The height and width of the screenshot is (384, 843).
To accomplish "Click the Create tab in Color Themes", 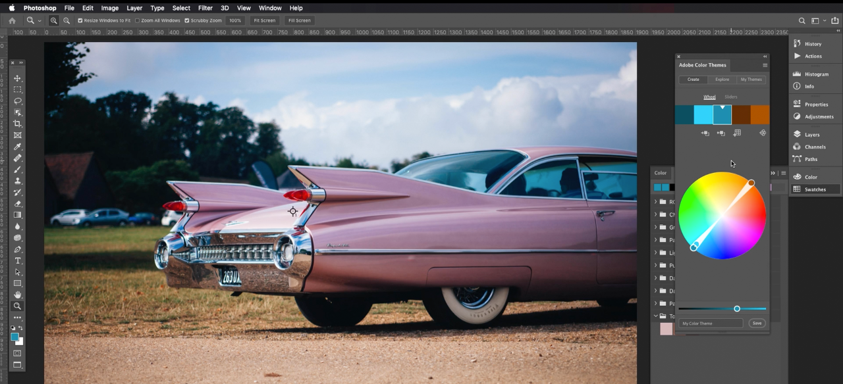I will click(693, 80).
